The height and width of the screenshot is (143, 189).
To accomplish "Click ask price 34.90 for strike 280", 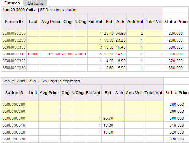I will 120,33.
